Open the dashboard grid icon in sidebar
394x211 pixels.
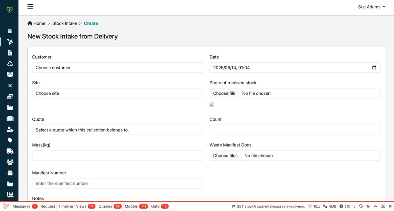(10, 31)
